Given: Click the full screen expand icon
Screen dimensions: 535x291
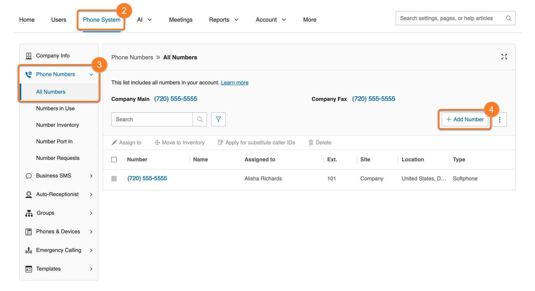Looking at the screenshot, I should 504,57.
